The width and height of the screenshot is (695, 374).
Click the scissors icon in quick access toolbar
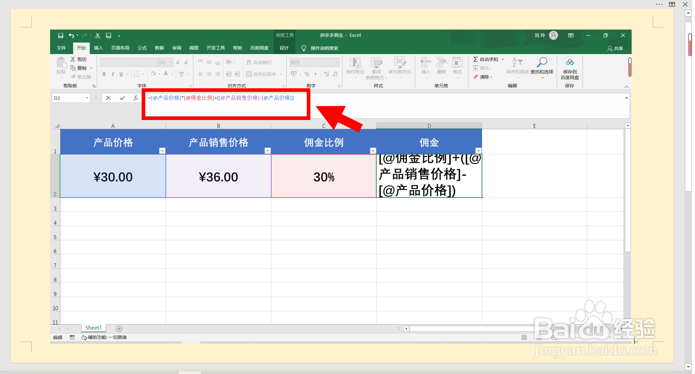click(x=98, y=36)
